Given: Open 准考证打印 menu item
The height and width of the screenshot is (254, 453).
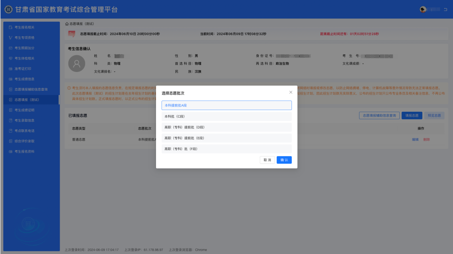Looking at the screenshot, I should pos(31,69).
